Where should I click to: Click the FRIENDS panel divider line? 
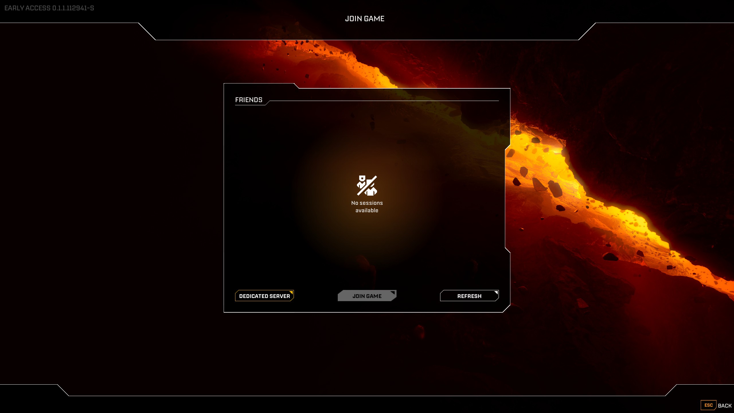(x=384, y=101)
